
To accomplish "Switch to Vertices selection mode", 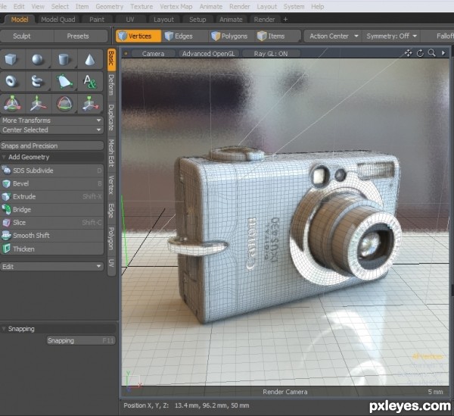I will click(x=138, y=36).
